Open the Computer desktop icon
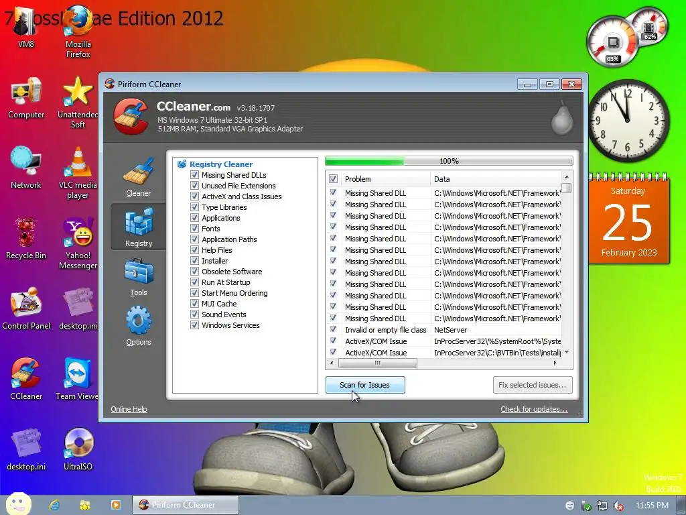 26,98
